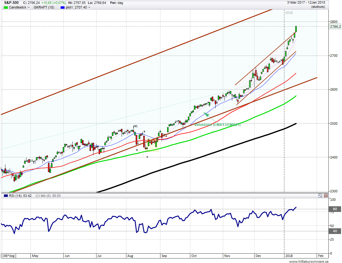Click the Candlestick legend label

click(x=17, y=8)
